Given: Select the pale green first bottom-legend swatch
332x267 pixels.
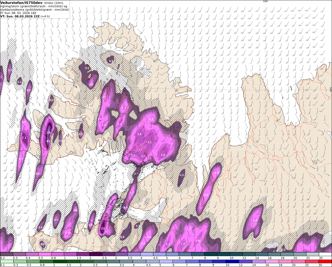Looking at the screenshot, I should (6, 262).
